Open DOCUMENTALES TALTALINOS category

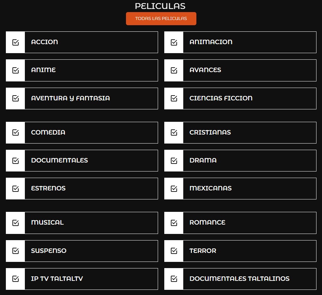(x=240, y=279)
